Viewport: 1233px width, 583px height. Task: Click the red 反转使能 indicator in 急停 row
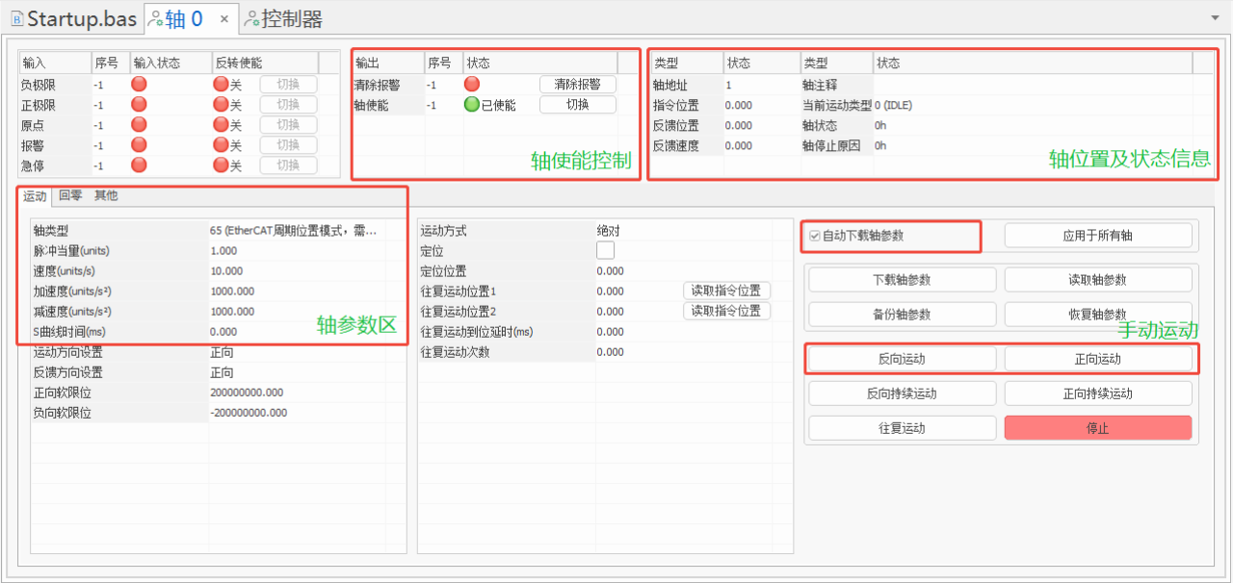tap(221, 165)
